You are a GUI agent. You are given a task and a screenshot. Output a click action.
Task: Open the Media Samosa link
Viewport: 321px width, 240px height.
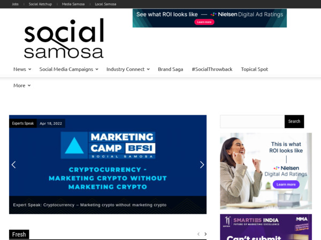[73, 4]
